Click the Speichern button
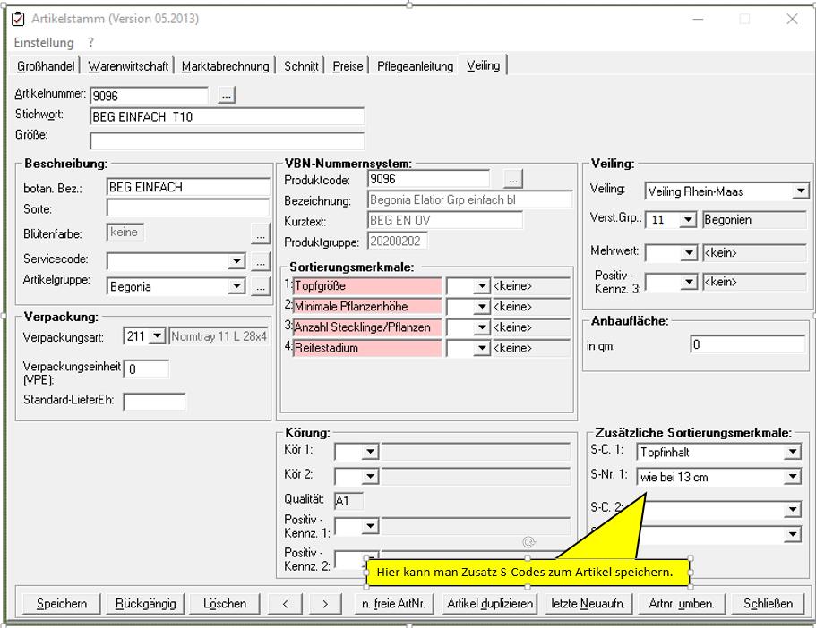The height and width of the screenshot is (628, 816). pyautogui.click(x=62, y=604)
